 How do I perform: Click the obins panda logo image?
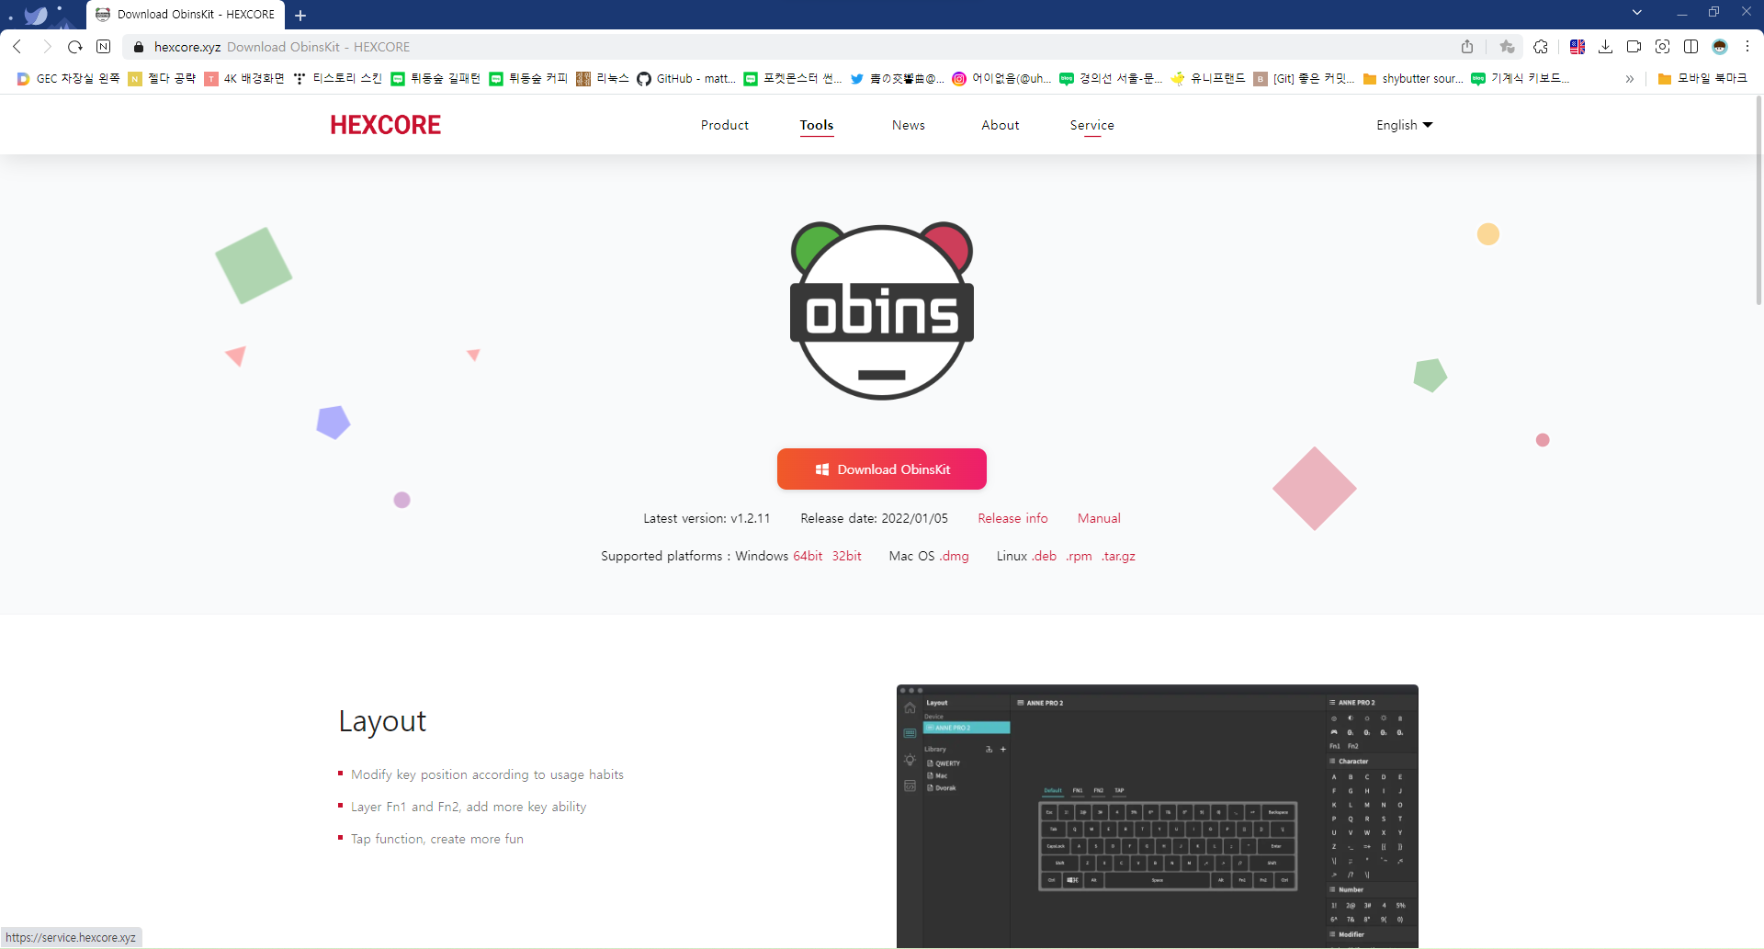coord(882,311)
